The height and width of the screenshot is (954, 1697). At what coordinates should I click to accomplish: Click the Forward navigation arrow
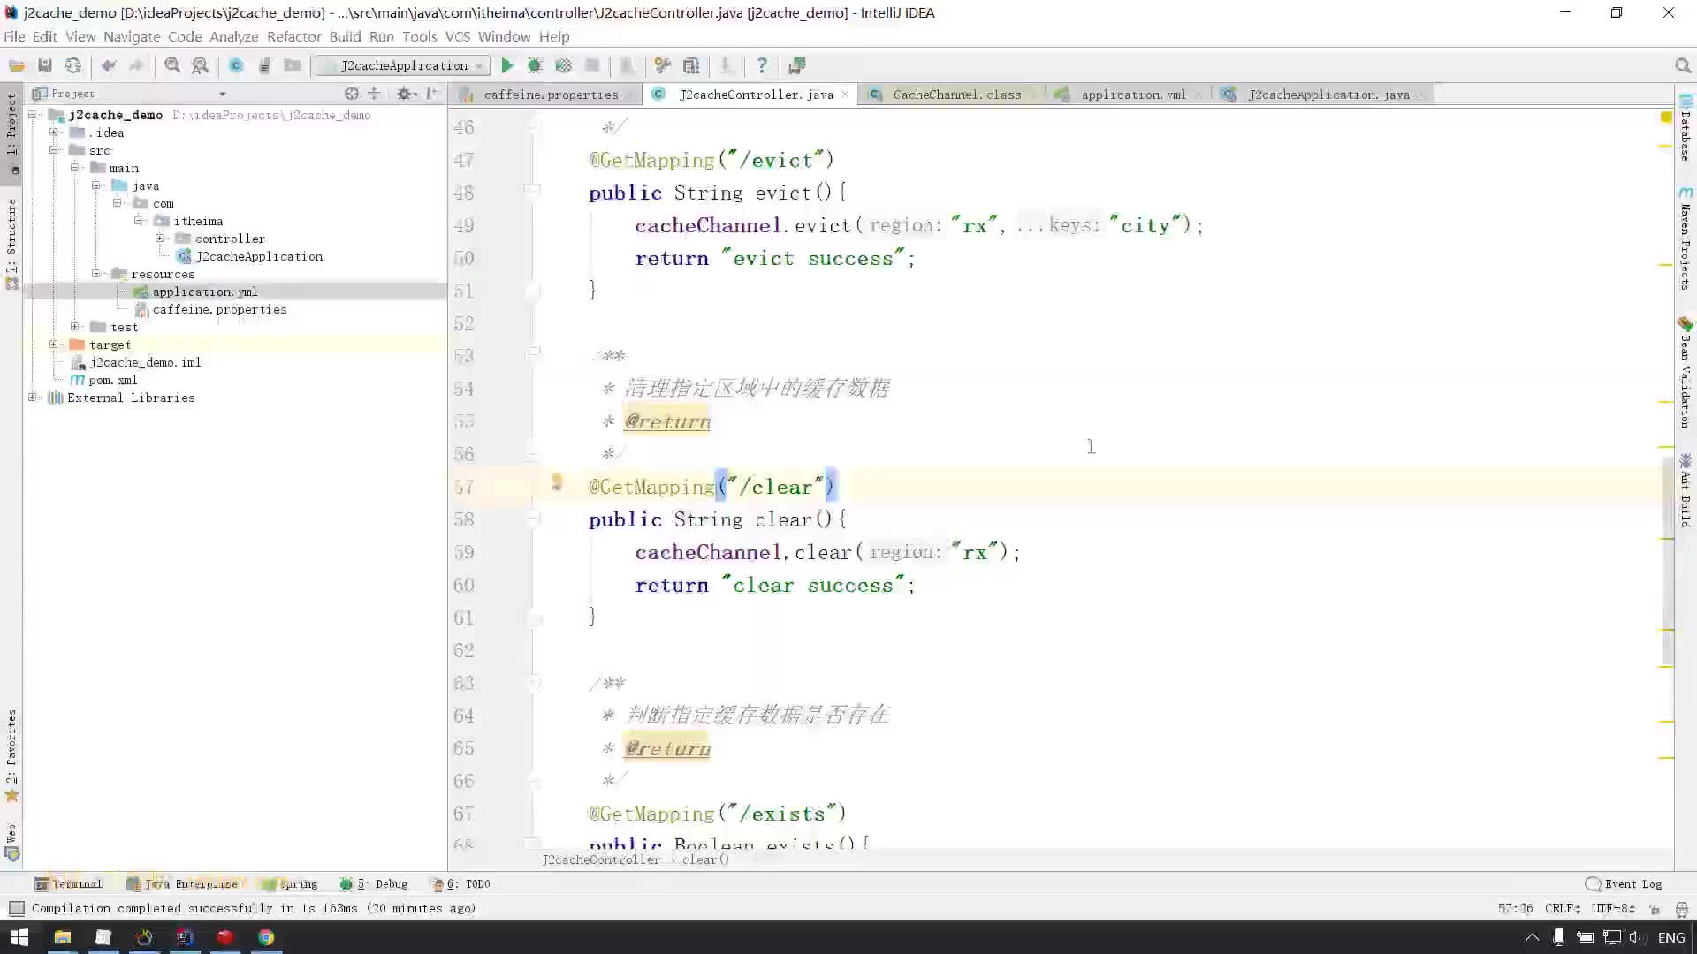click(x=137, y=65)
